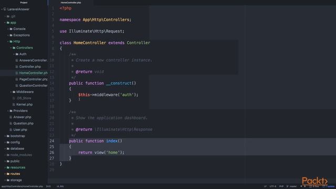Viewport: 336px width, 189px height.
Task: Open Kernel.php in the tree
Action: click(25, 104)
